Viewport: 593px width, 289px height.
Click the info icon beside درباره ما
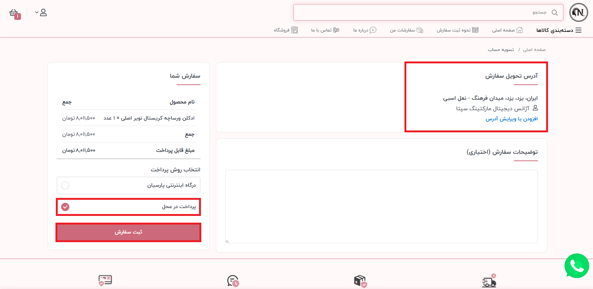coord(373,30)
